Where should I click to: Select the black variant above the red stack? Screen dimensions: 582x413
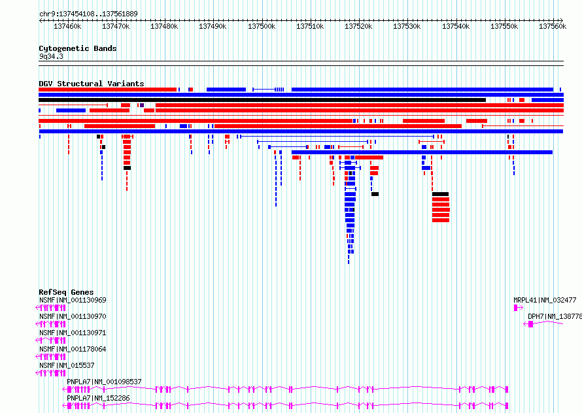coord(440,194)
